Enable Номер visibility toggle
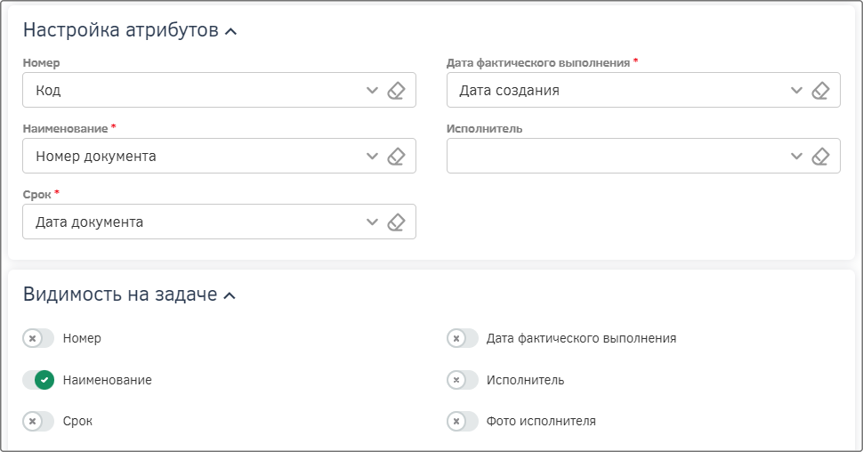Image resolution: width=863 pixels, height=452 pixels. point(38,338)
